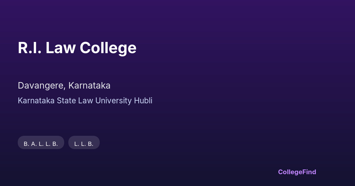Click "Law" in the main heading
This screenshot has width=355, height=186.
click(x=60, y=48)
